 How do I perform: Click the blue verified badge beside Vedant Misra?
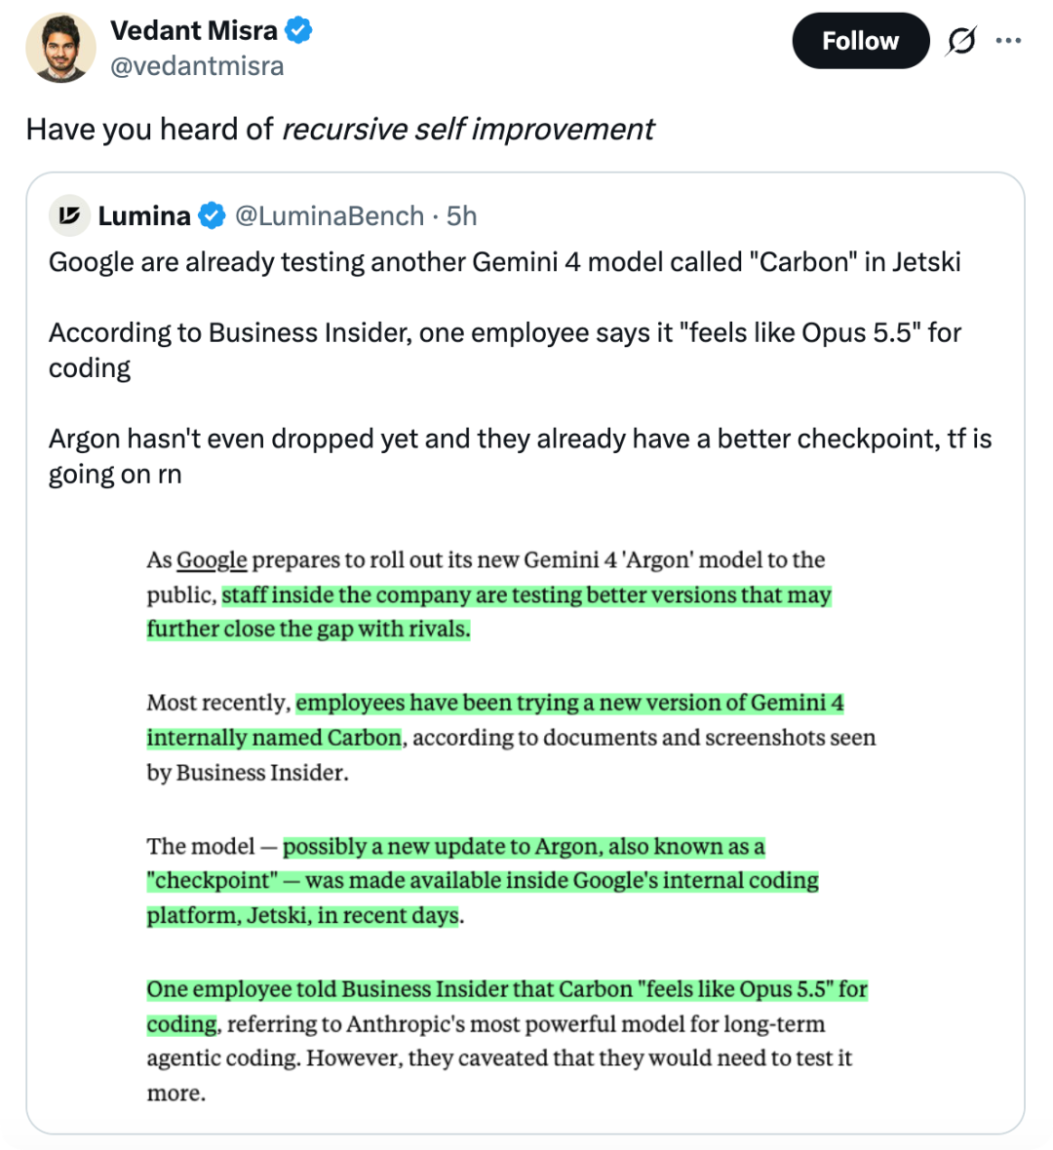pos(298,31)
